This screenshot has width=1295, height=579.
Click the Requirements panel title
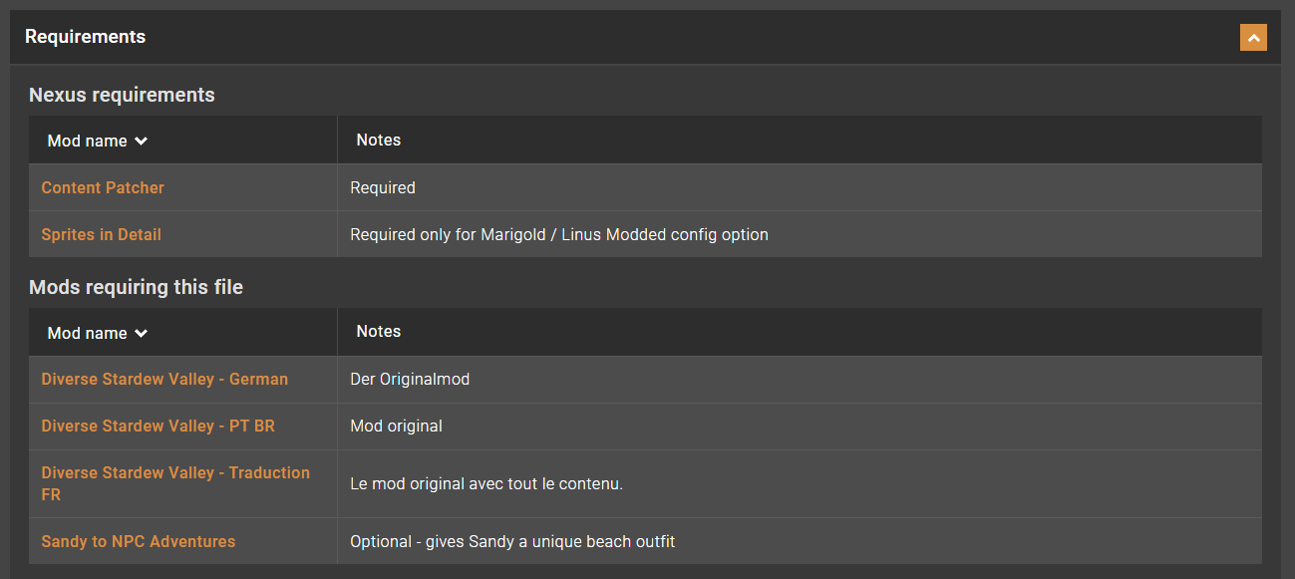click(x=86, y=37)
